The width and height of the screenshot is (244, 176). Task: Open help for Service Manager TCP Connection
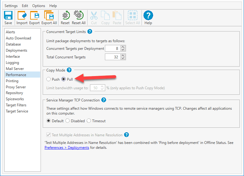(x=104, y=100)
